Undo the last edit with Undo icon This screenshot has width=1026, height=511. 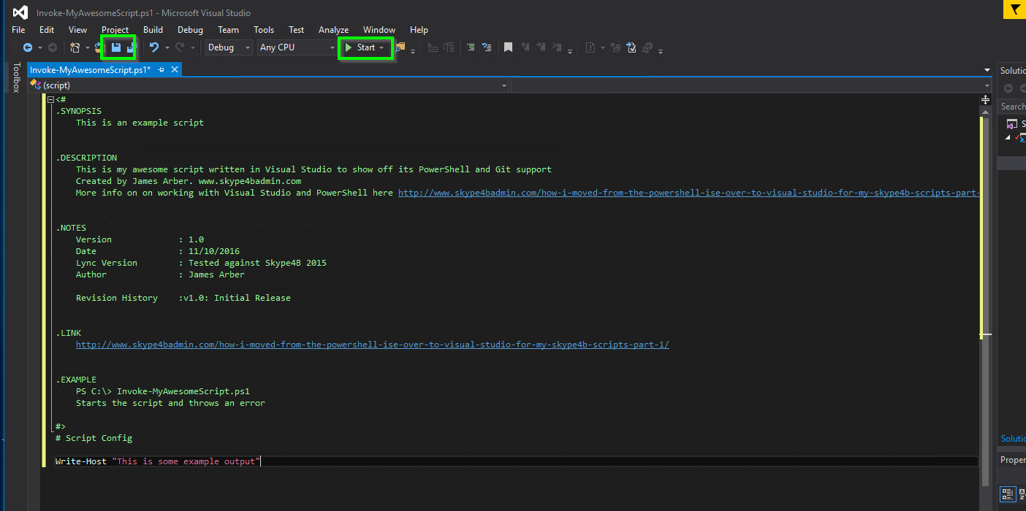(x=154, y=47)
